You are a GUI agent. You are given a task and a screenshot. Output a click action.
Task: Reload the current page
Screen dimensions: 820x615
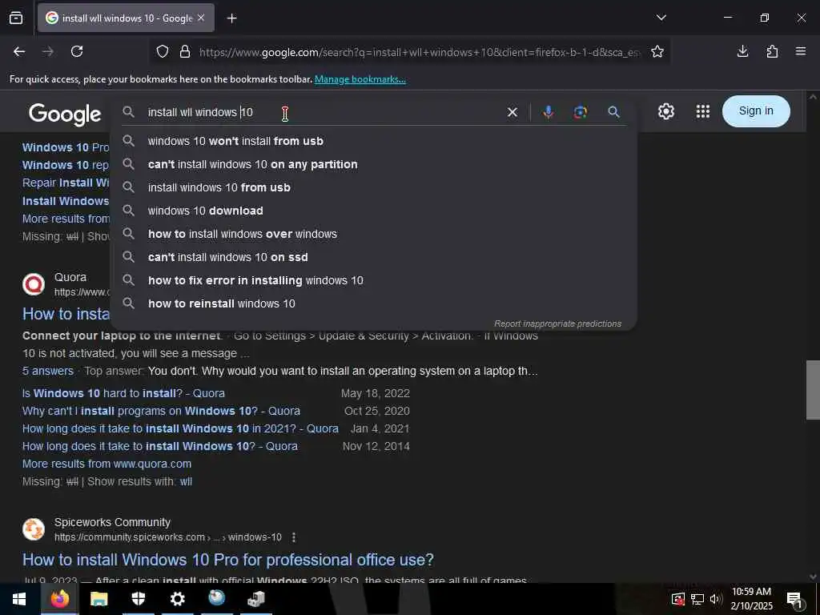click(x=77, y=51)
